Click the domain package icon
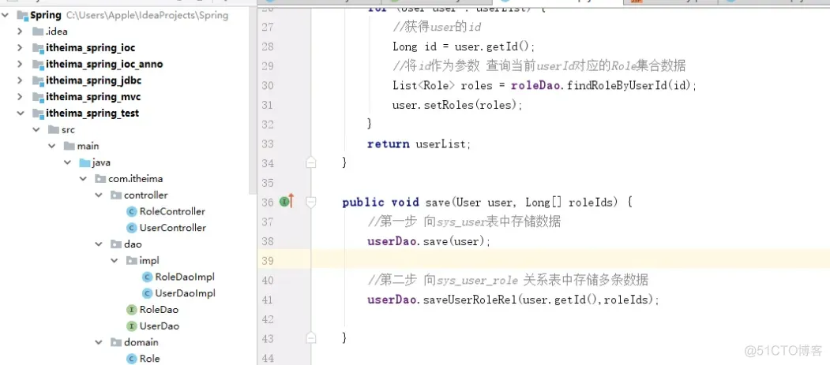830x365 pixels. [116, 342]
